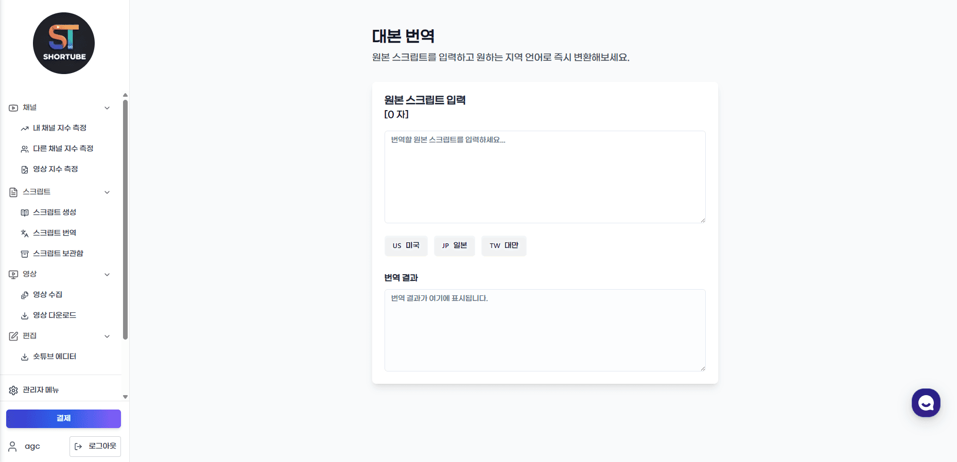Open the 영상 수집 menu item
Viewport: 957px width, 462px height.
(46, 295)
